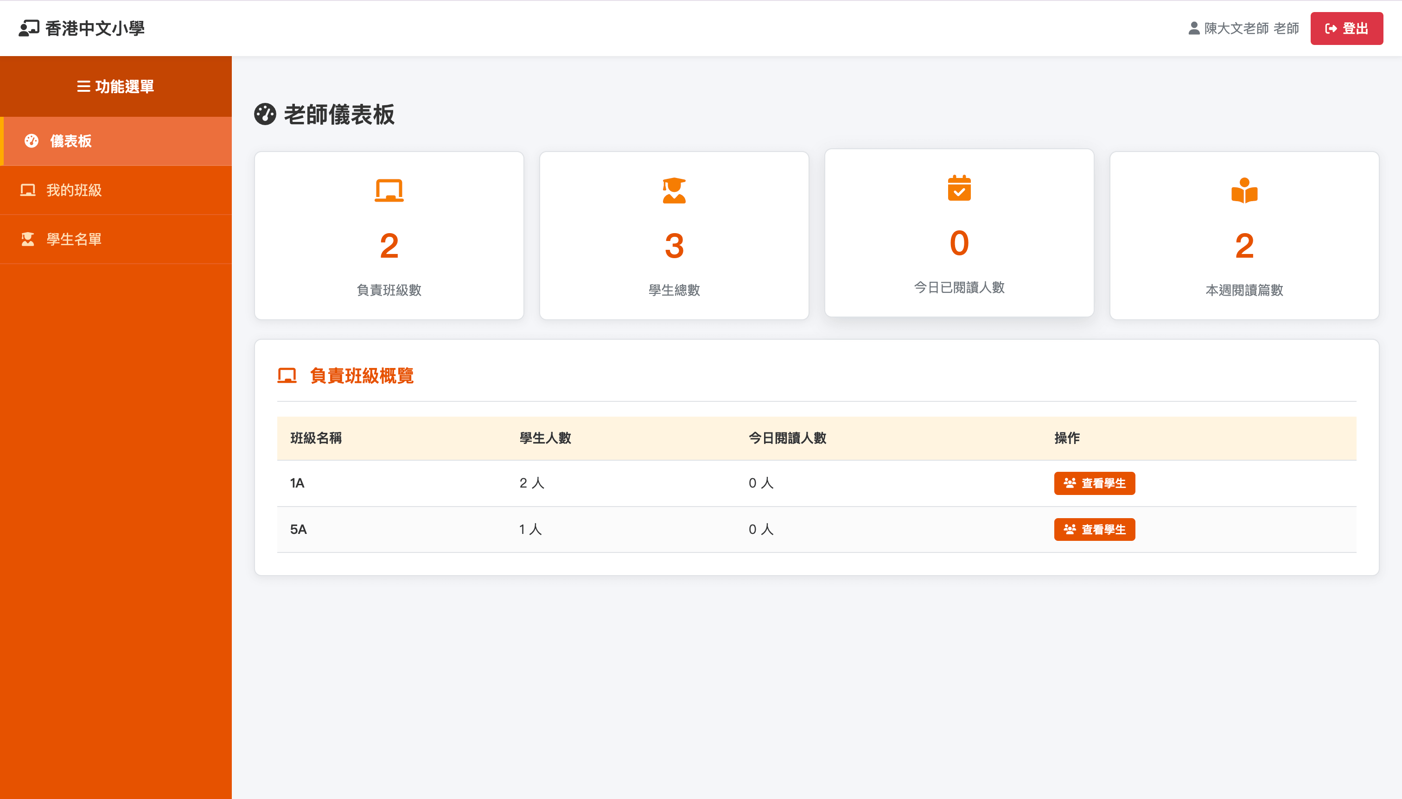Click 查看學生 button for class 1A

[1094, 483]
